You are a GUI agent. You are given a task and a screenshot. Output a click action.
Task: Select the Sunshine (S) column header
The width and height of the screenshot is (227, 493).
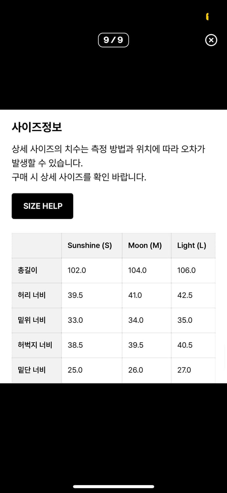(90, 246)
